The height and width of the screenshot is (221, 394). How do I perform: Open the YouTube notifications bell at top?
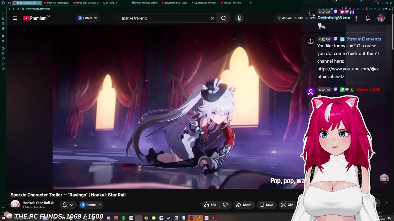point(368,18)
